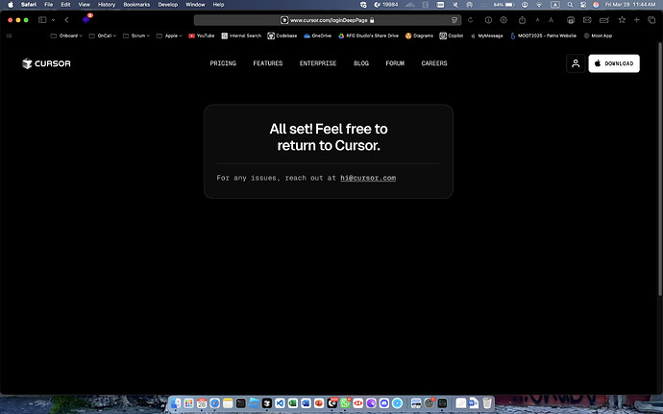Go to the Features page
Viewport: 663px width, 414px height.
(268, 63)
